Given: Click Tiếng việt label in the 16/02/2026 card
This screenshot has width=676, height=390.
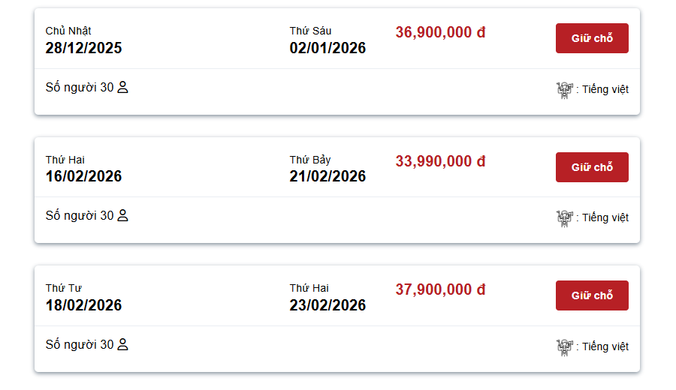Looking at the screenshot, I should coord(605,217).
